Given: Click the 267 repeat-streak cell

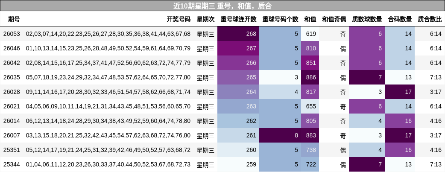Looking at the screenshot, I should pyautogui.click(x=238, y=48).
